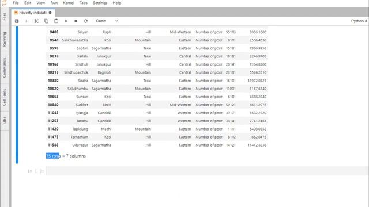
Task: Run the selected cell with the play icon
Action: (x=66, y=21)
